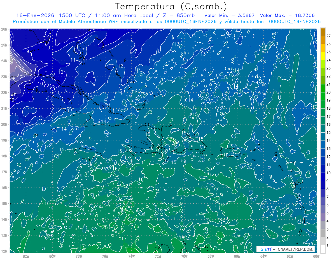Click longitude axis label "80W"
The width and height of the screenshot is (336, 260).
click(x=52, y=256)
